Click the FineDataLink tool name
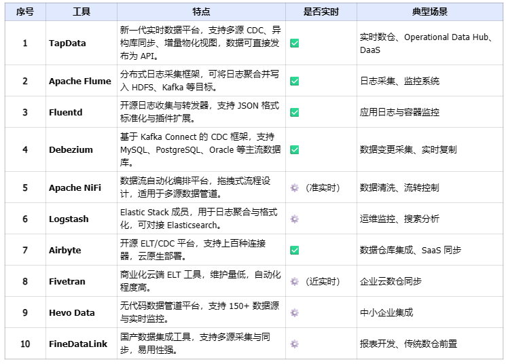Screen dimensions: 506x364 click(x=78, y=344)
